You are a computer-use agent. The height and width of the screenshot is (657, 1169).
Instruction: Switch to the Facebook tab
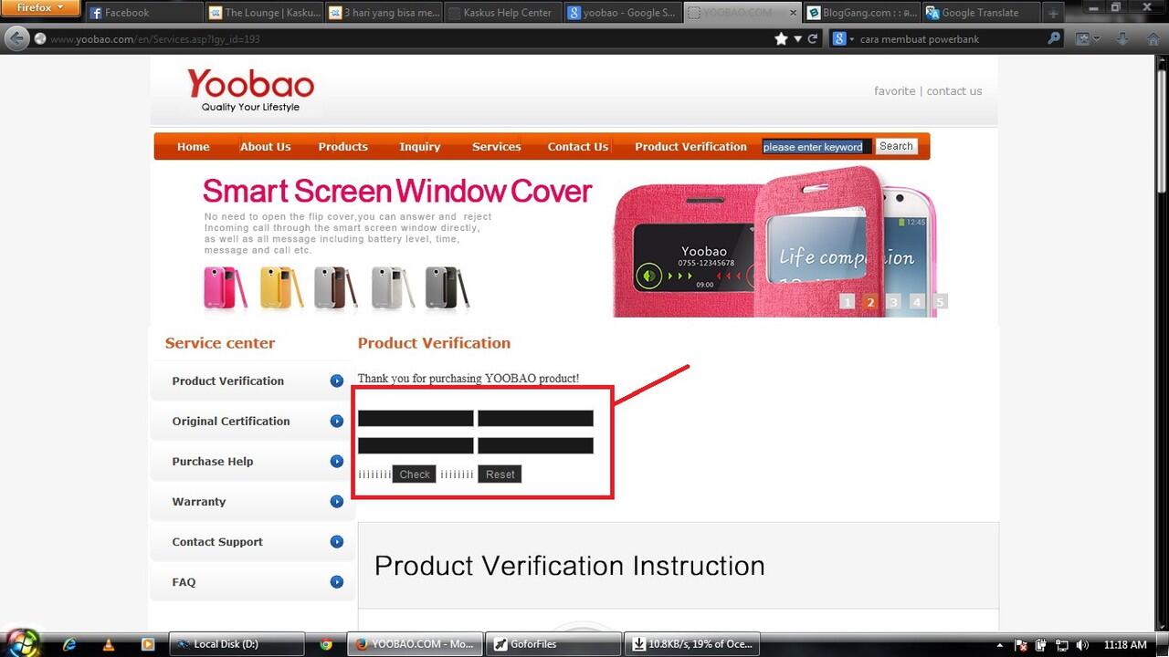pos(142,13)
